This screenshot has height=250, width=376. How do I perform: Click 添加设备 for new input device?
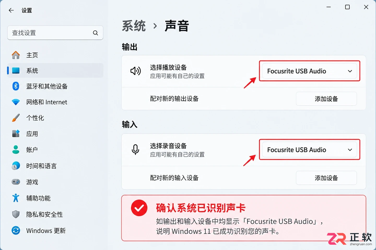tap(326, 178)
